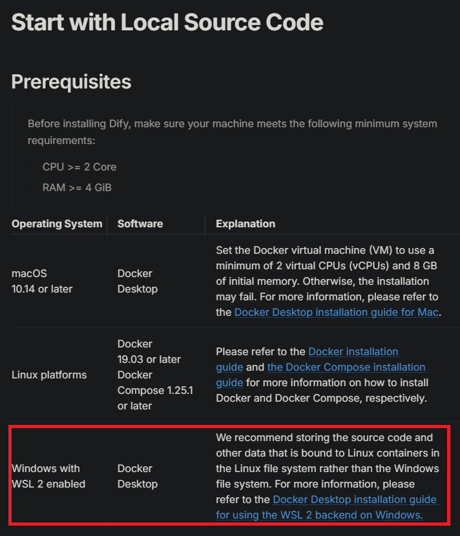Select the Operating System column header
Viewport: 460px width, 536px height.
point(57,224)
